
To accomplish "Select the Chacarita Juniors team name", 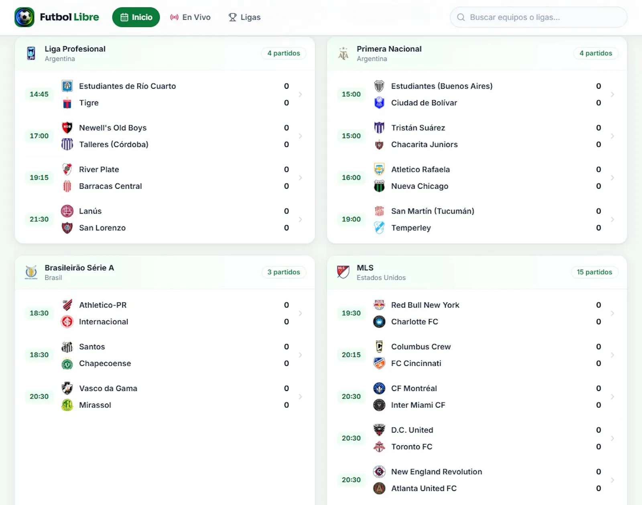I will pos(425,145).
